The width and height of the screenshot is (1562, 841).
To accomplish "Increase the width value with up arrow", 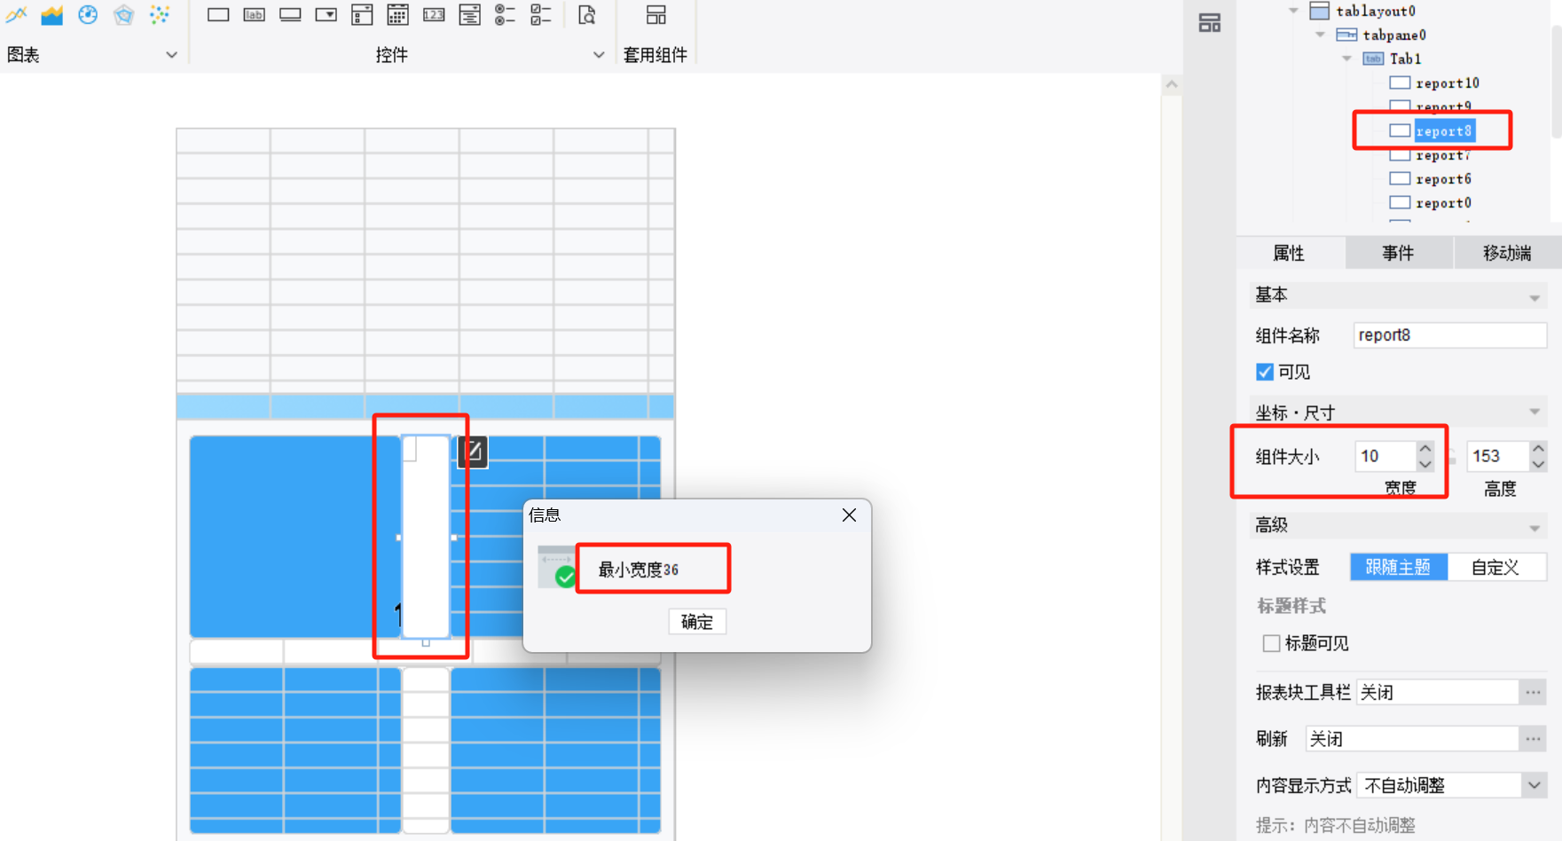I will (1425, 449).
